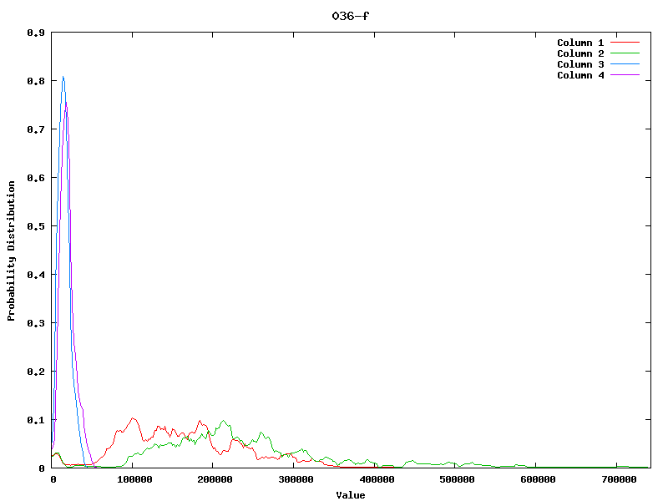Click the 600000 x-axis tick label
668x501 pixels.
[x=538, y=479]
